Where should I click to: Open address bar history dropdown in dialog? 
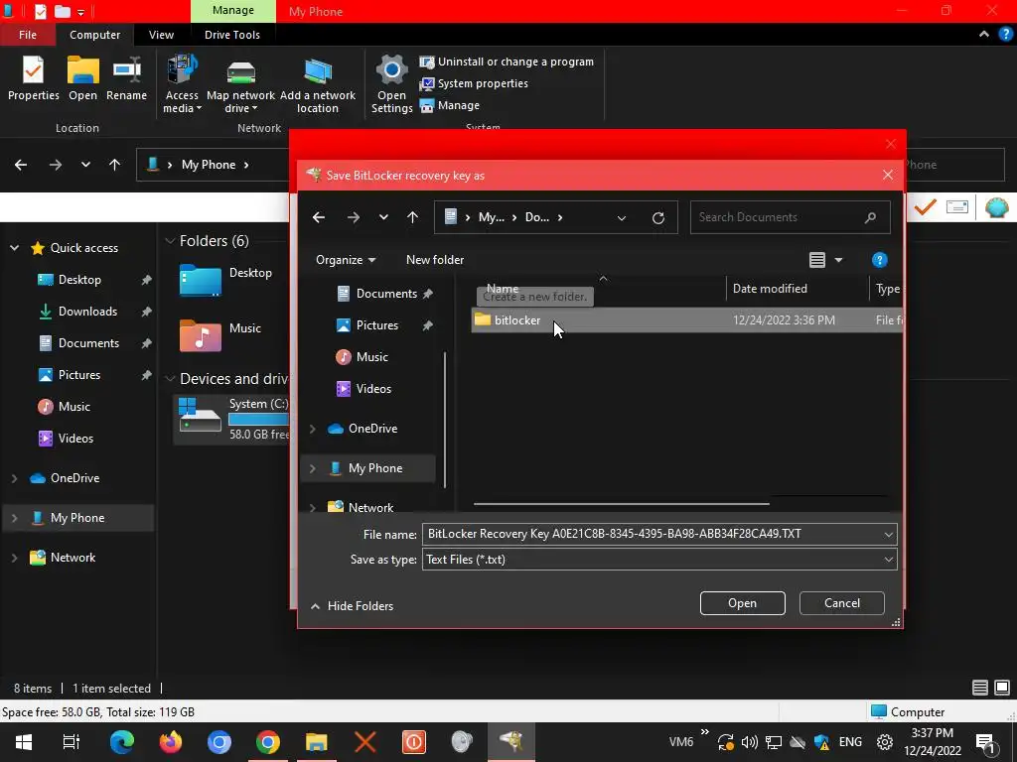[622, 217]
